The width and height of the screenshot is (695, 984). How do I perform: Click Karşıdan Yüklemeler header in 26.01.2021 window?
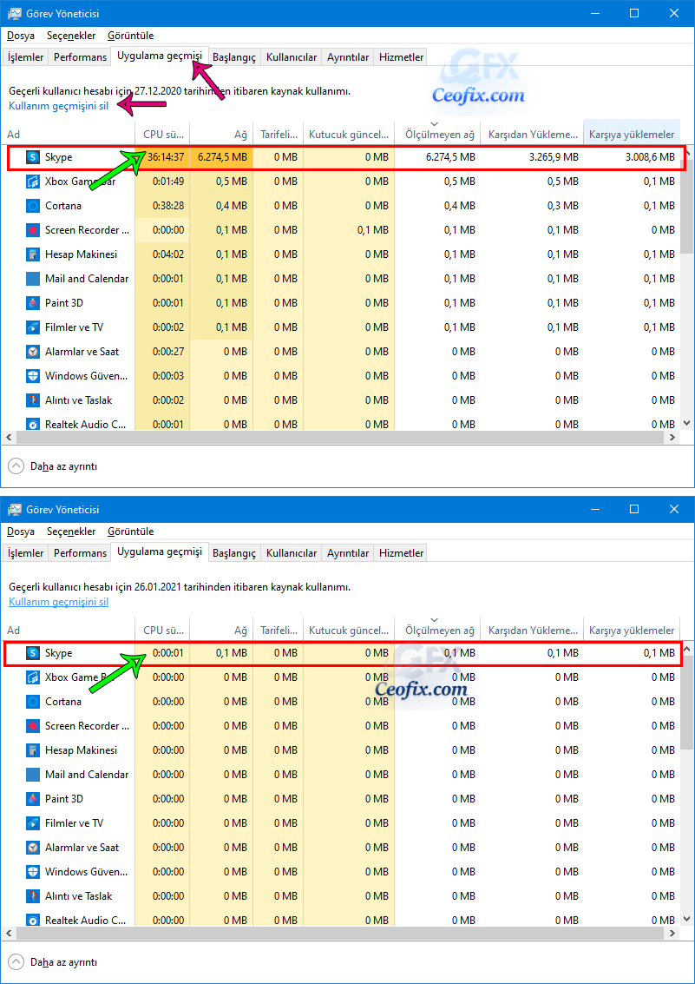click(x=531, y=630)
